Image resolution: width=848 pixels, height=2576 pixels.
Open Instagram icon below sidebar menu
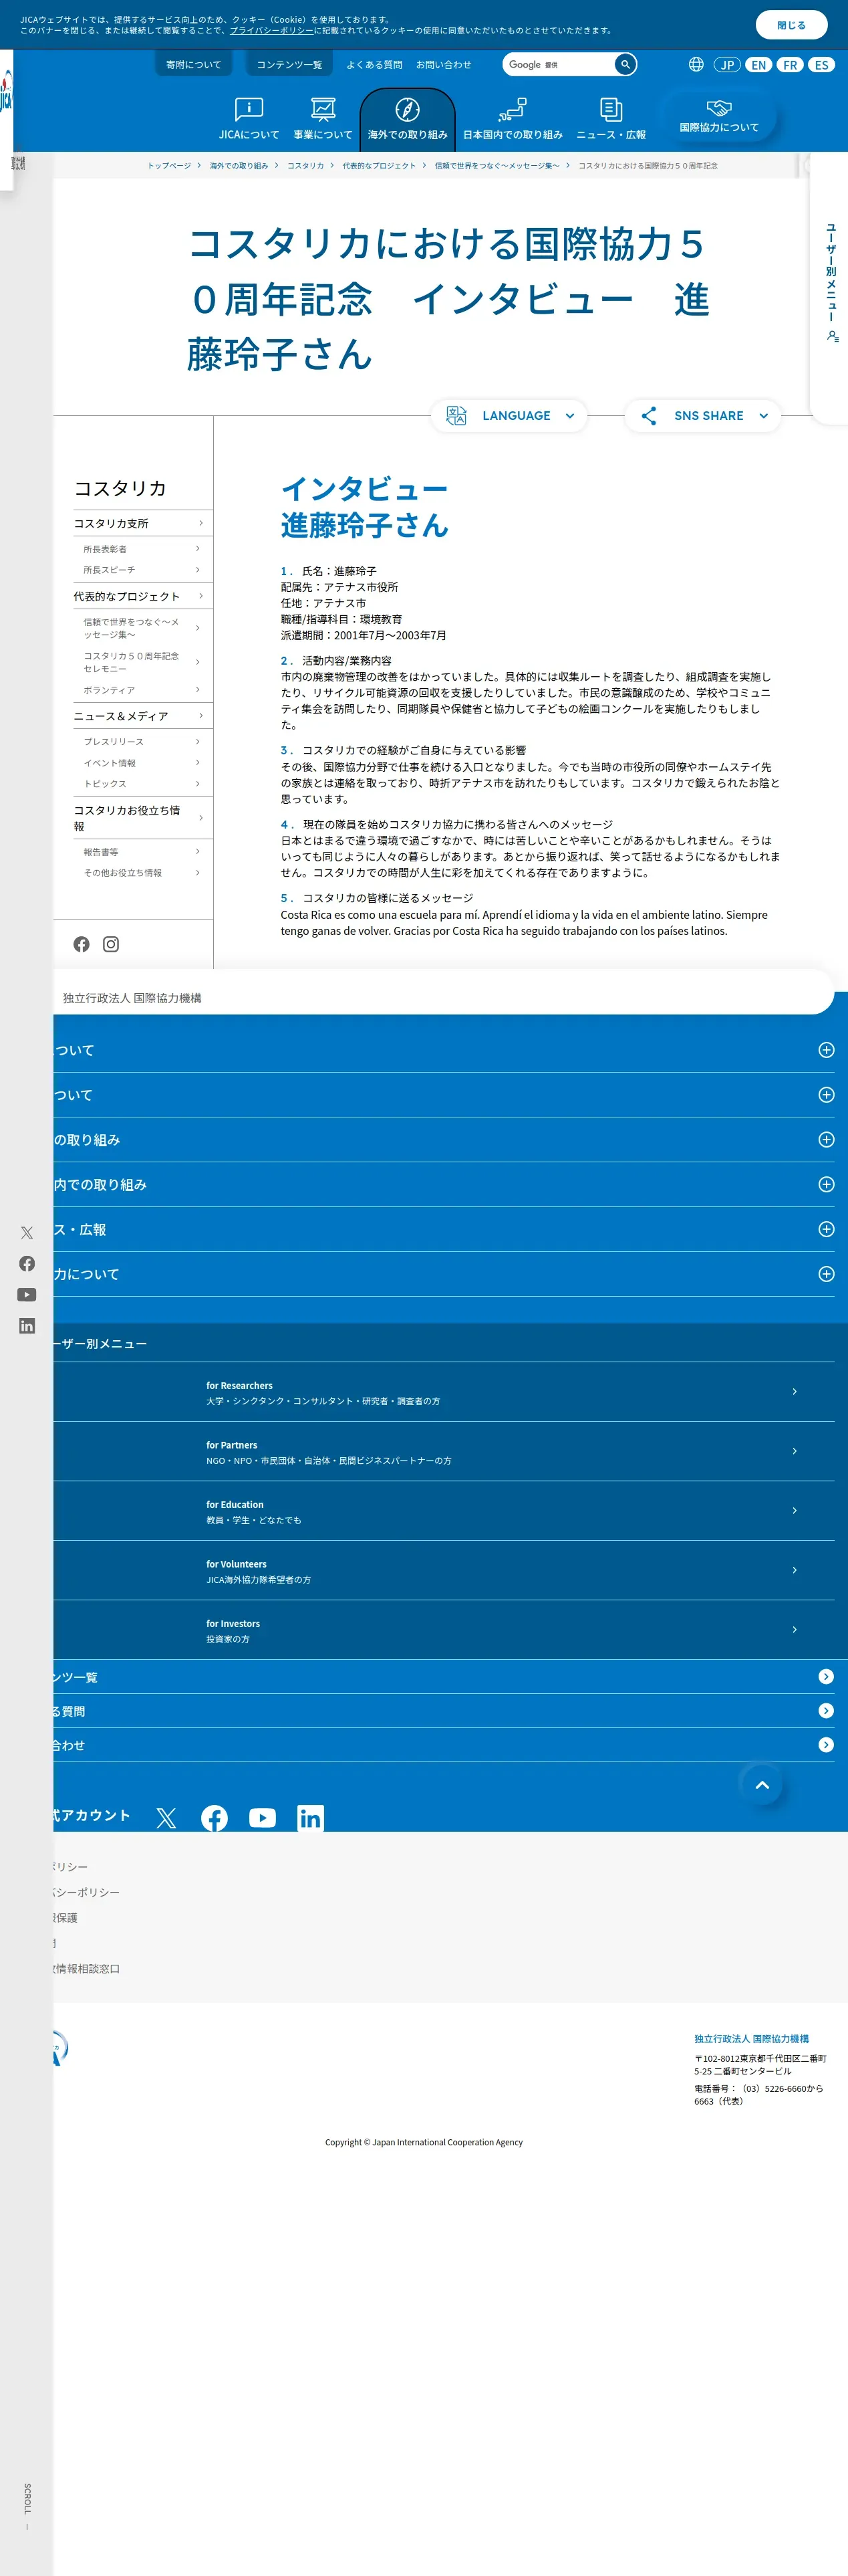click(111, 944)
